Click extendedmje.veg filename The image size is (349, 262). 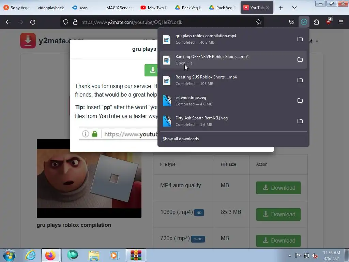click(191, 98)
